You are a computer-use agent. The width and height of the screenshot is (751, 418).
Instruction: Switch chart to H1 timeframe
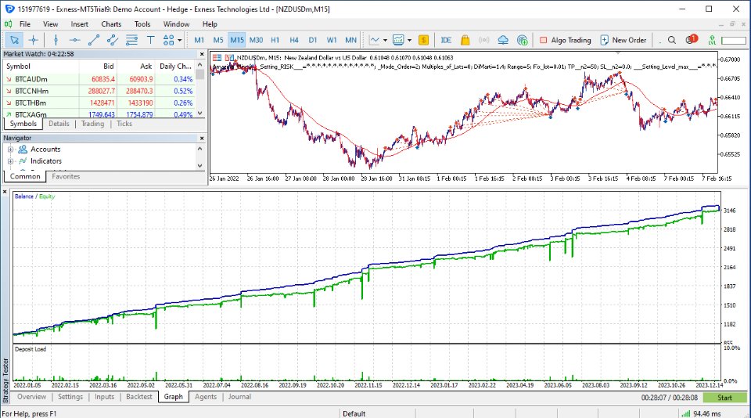(275, 40)
